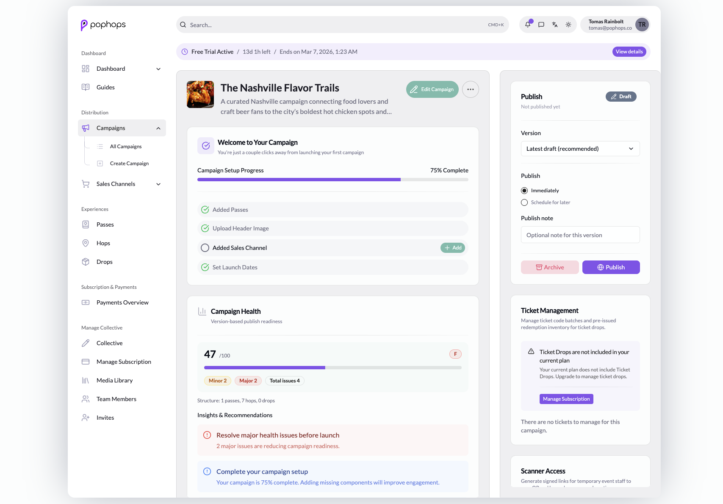
Task: Open the language translation icon
Action: click(x=555, y=25)
